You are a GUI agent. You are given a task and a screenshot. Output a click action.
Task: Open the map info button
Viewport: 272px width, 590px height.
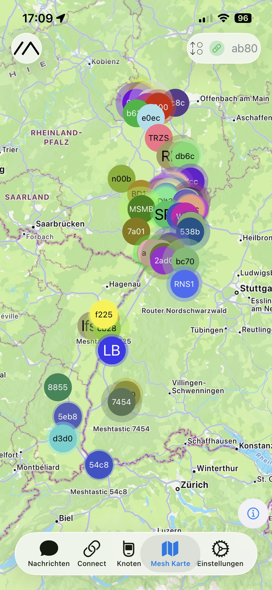253,513
